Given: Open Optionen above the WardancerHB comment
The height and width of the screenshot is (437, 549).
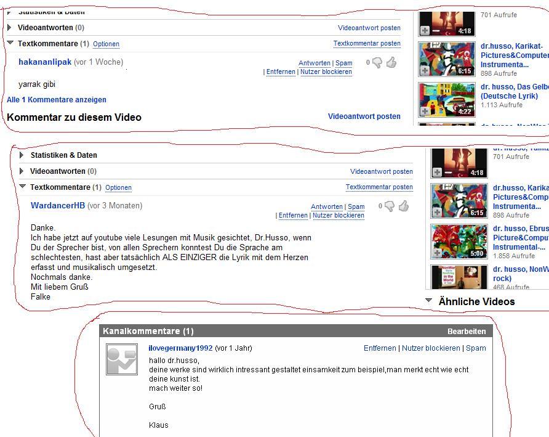Looking at the screenshot, I should (118, 187).
